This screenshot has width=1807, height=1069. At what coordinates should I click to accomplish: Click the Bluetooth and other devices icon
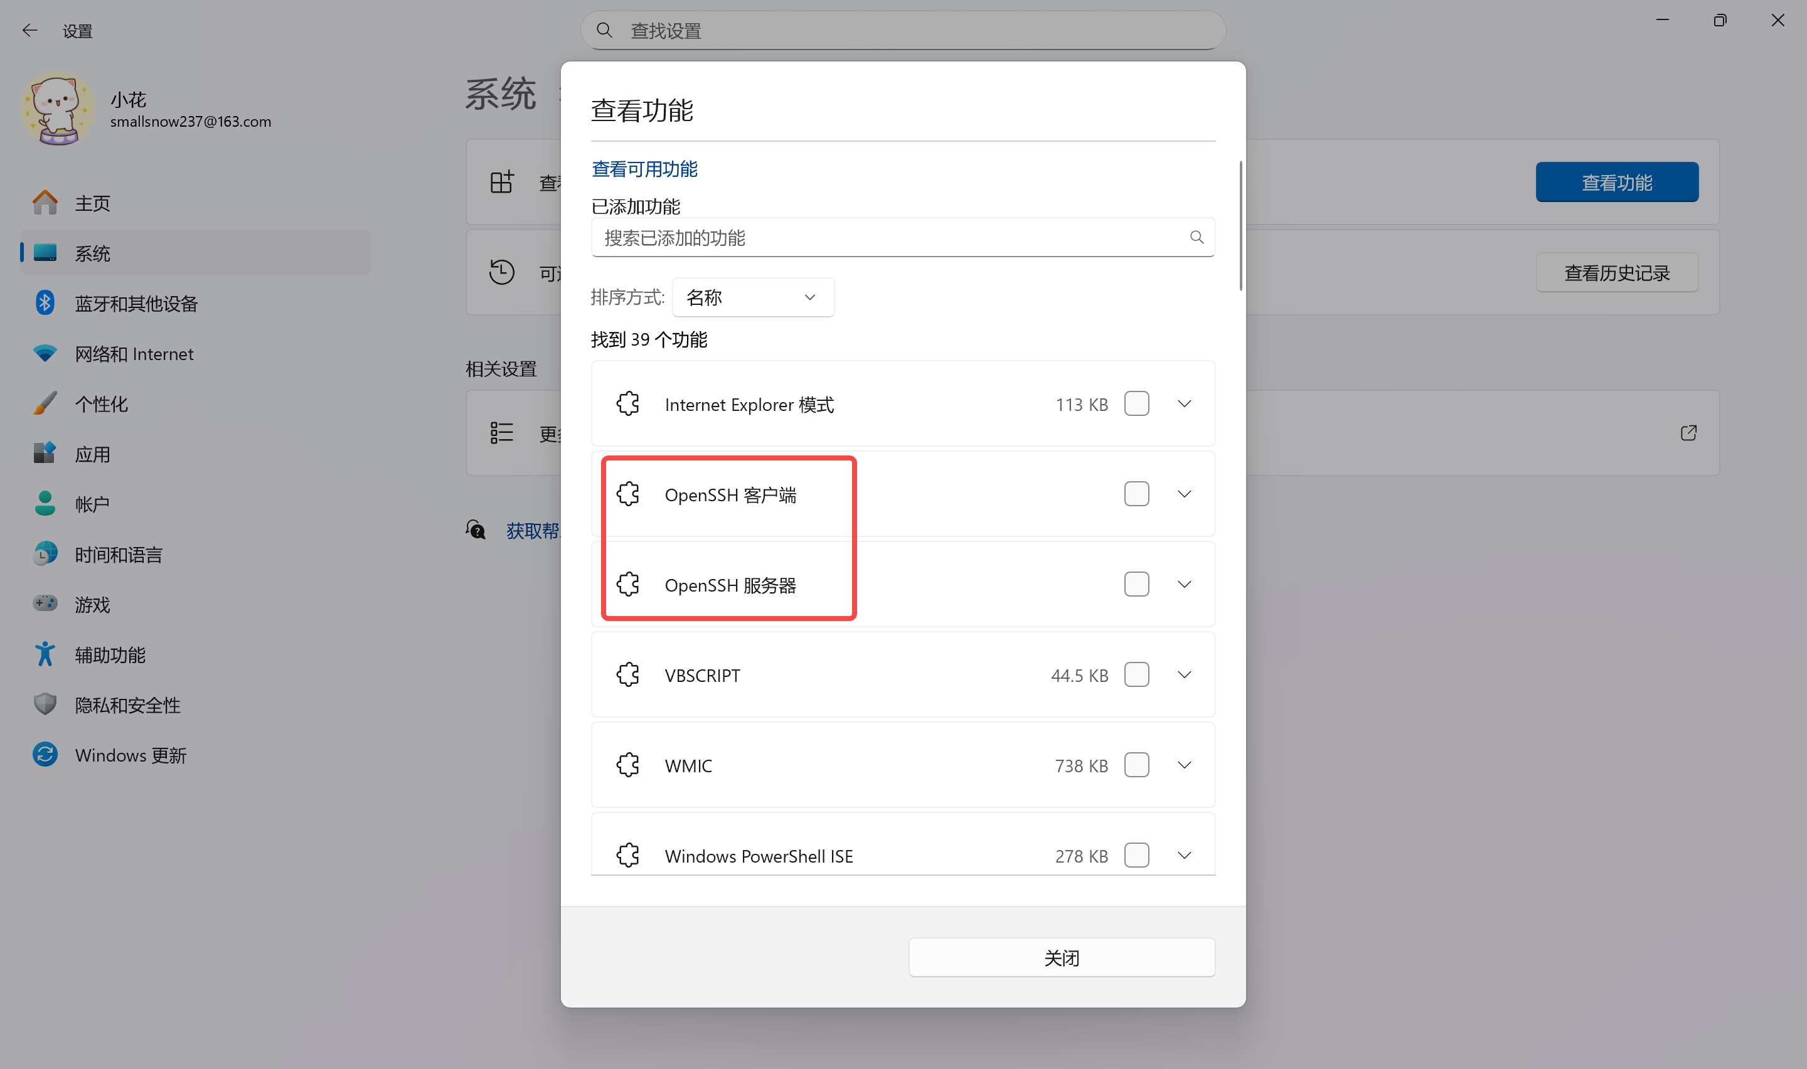click(x=45, y=303)
